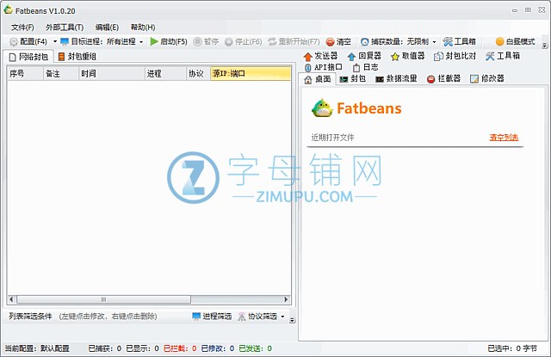Click the packet list horizontal scrollbar
The height and width of the screenshot is (357, 551).
tap(146, 299)
